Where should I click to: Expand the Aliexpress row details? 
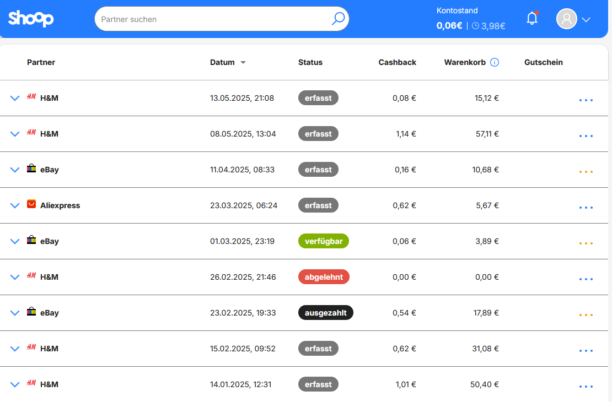[15, 205]
